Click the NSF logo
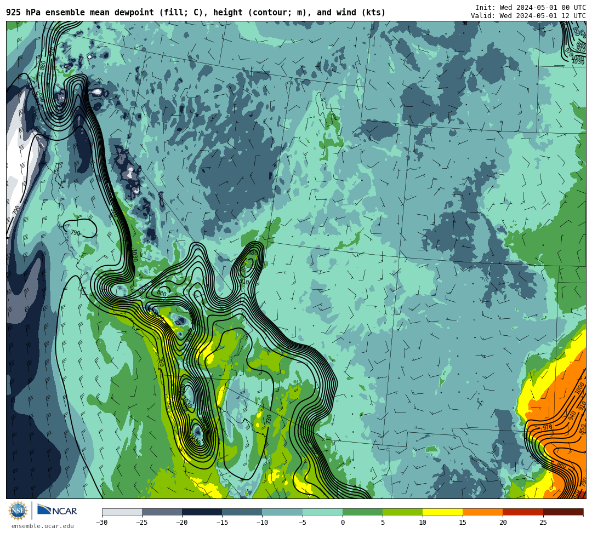The width and height of the screenshot is (592, 533). coord(18,511)
